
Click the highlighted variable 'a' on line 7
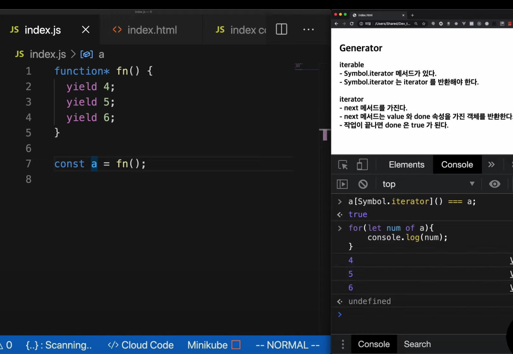tap(94, 164)
